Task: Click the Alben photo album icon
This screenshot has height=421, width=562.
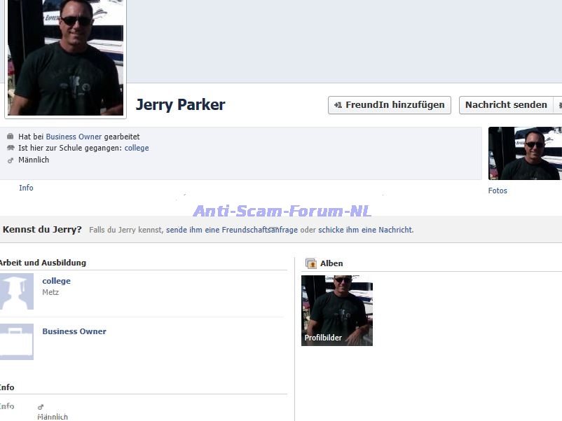Action: (x=311, y=263)
